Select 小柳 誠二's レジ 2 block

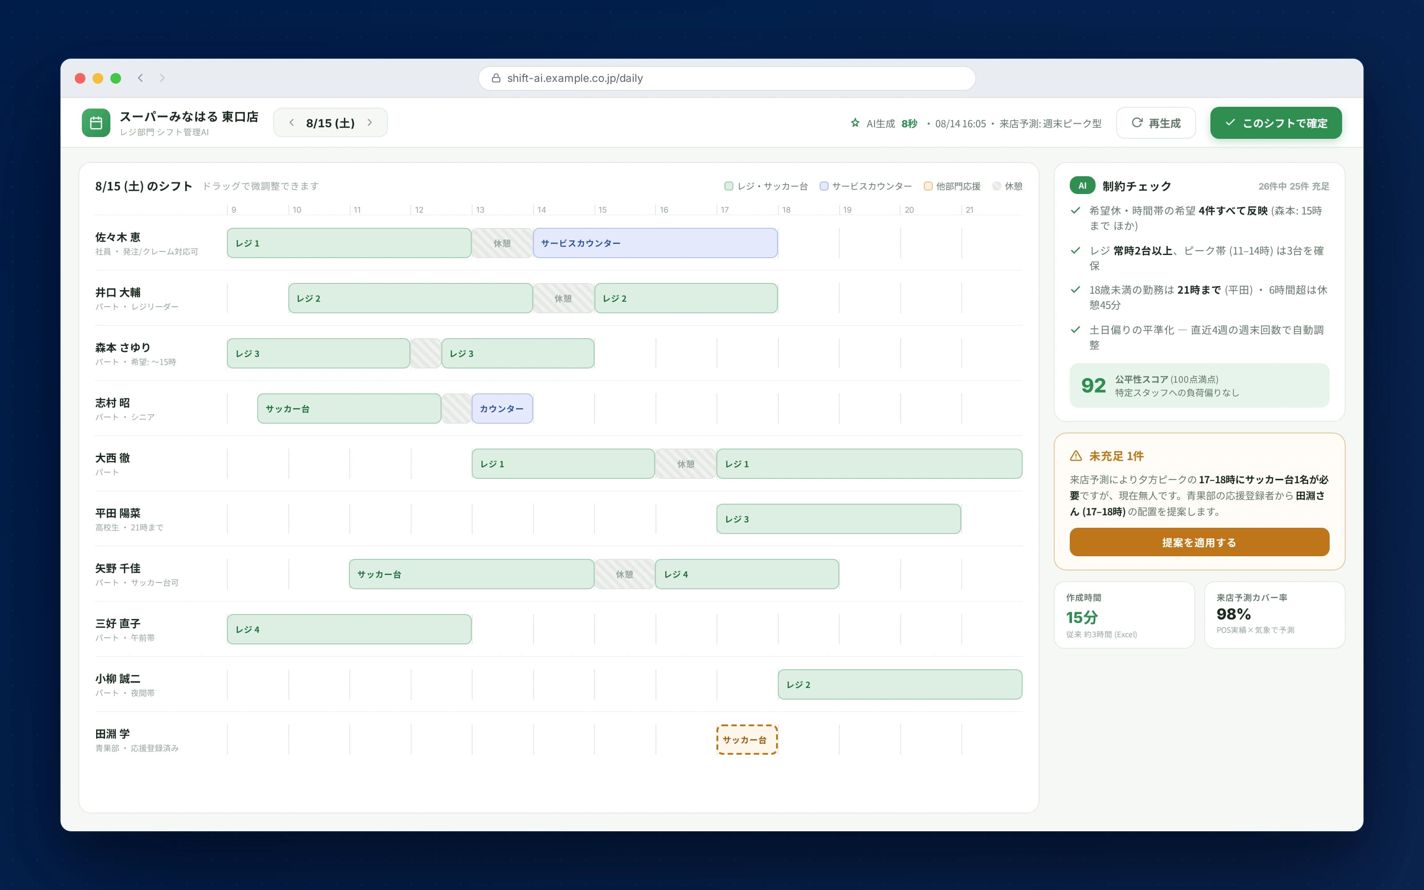coord(900,684)
